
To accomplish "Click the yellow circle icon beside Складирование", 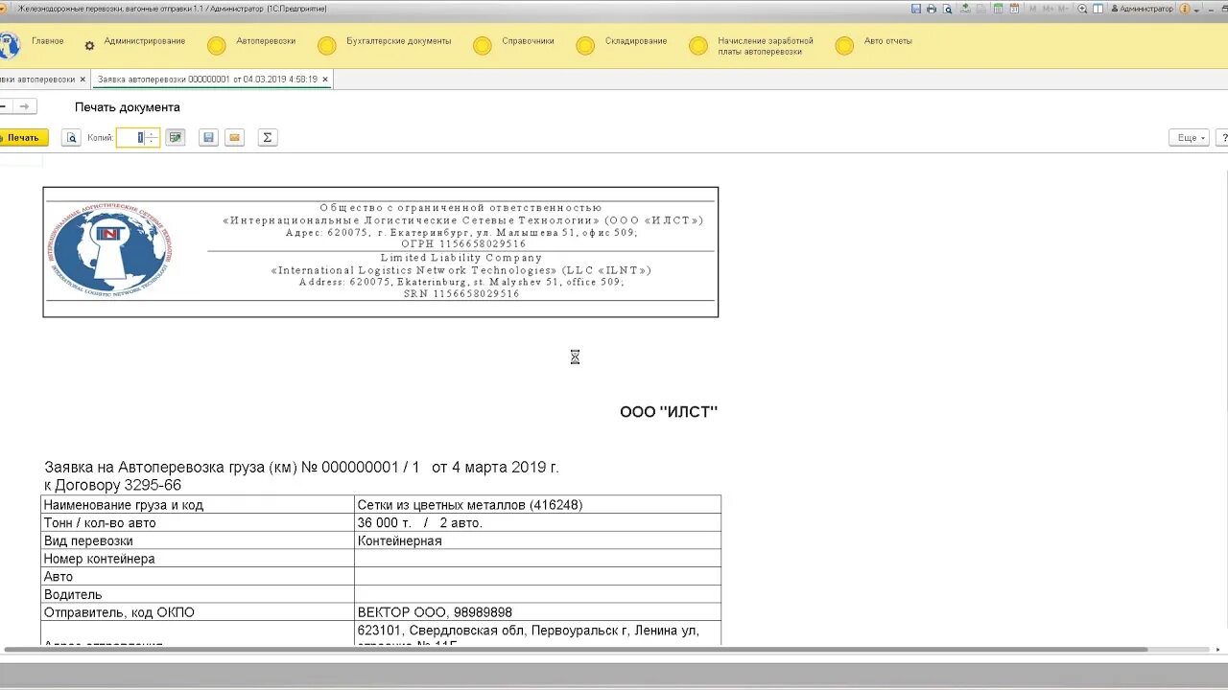I will (585, 46).
